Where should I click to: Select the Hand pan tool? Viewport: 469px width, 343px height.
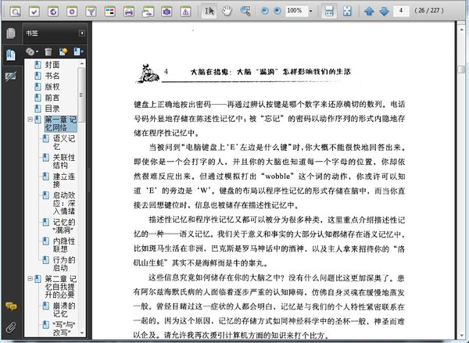pyautogui.click(x=227, y=12)
